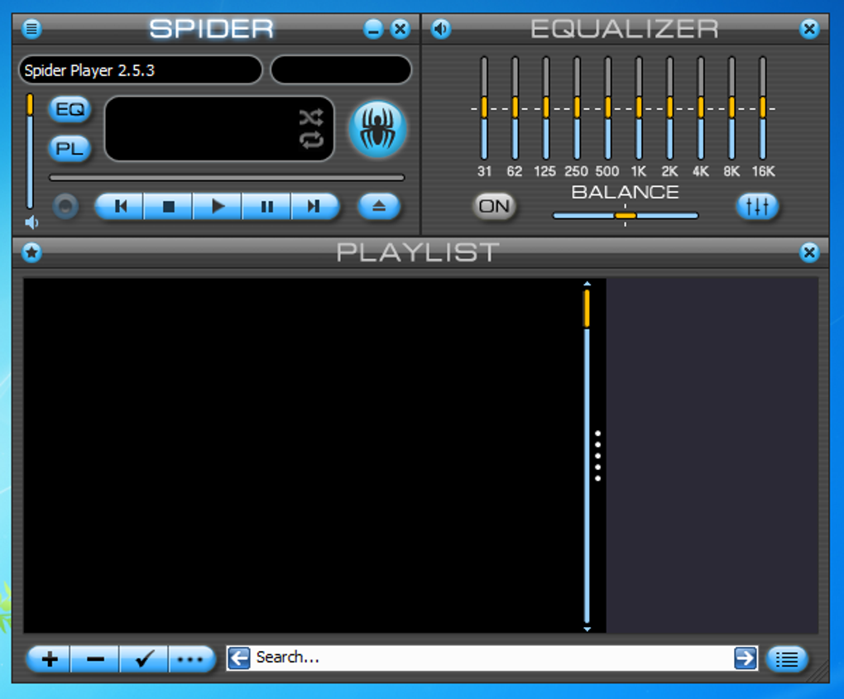Open selection menu with checkmark button
This screenshot has height=699, width=844.
[144, 658]
